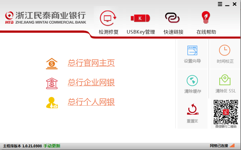
Task: Switch to the 快速链接 tab label
Action: click(x=174, y=32)
